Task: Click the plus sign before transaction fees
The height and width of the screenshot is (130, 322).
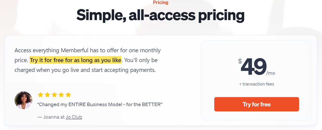Action: (240, 84)
